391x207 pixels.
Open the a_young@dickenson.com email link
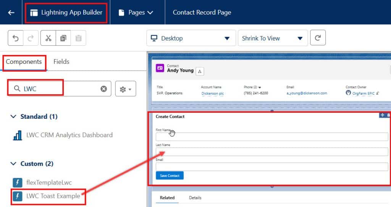coord(307,93)
